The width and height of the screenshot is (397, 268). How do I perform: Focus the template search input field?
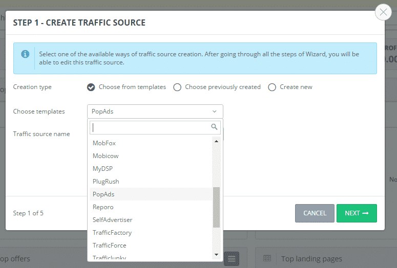pyautogui.click(x=151, y=127)
